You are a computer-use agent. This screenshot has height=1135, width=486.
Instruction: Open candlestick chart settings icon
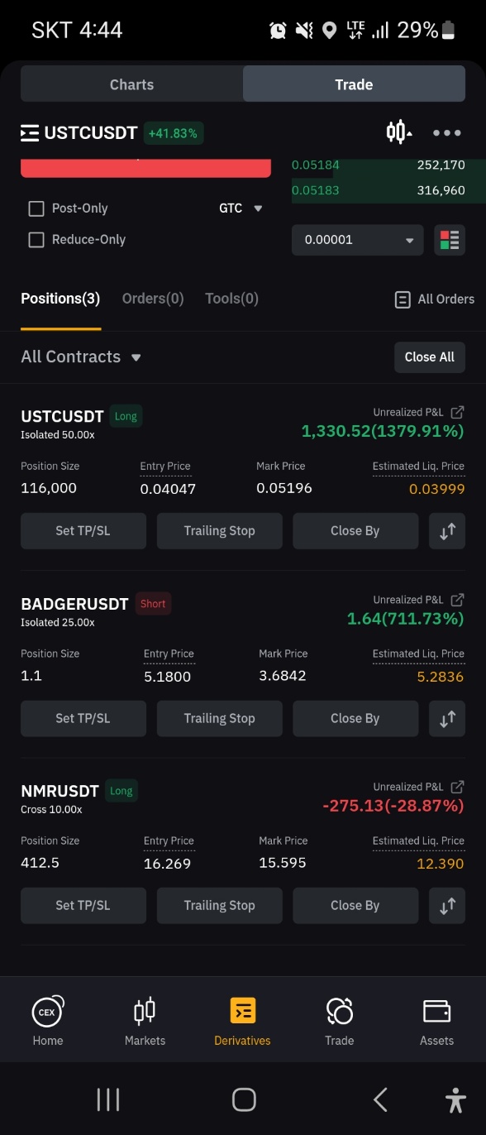(x=398, y=132)
